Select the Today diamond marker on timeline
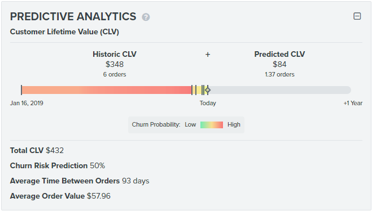This screenshot has width=372, height=211. tap(208, 90)
